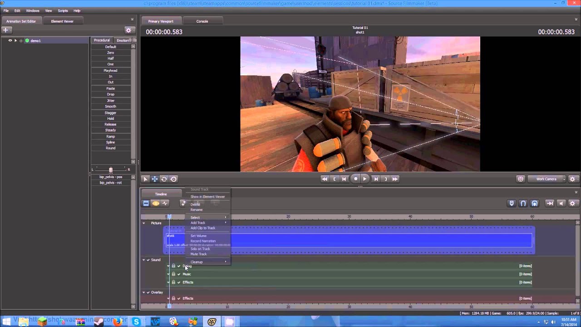Image resolution: width=581 pixels, height=327 pixels.
Task: Adjust the L-R preset balance slider
Action: [x=111, y=170]
